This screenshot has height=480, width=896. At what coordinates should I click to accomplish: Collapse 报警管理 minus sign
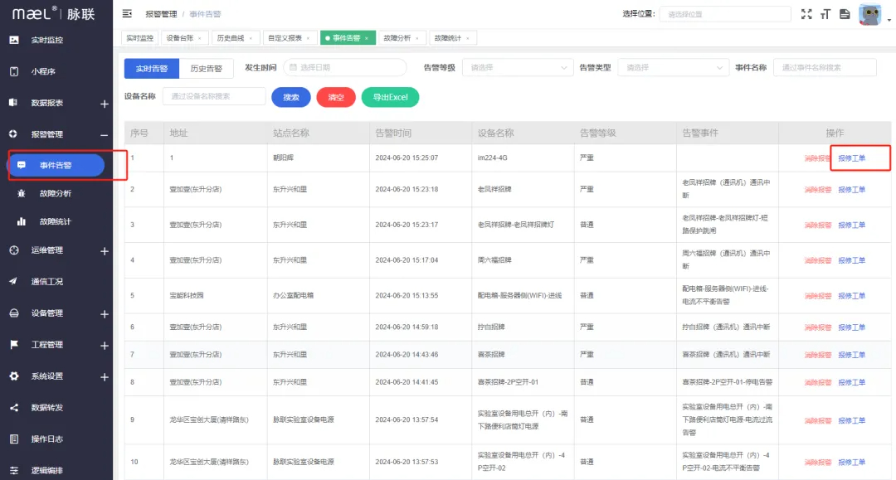tap(105, 135)
